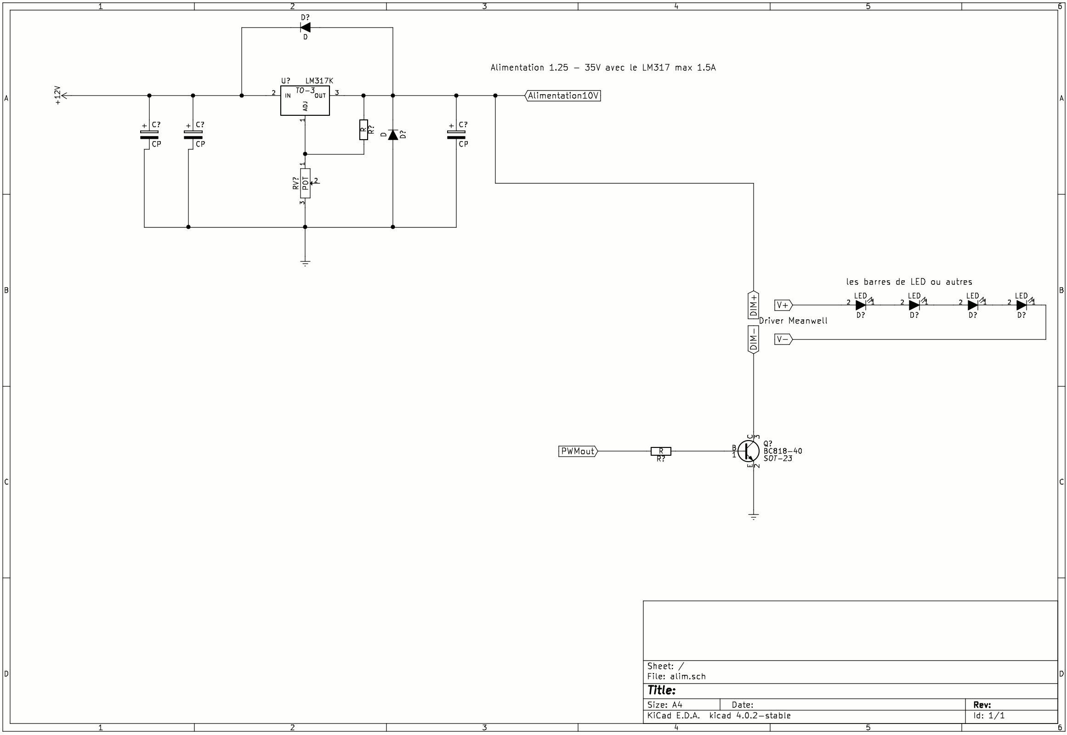Click the first LED in the chain
1067x735 pixels.
coord(860,305)
